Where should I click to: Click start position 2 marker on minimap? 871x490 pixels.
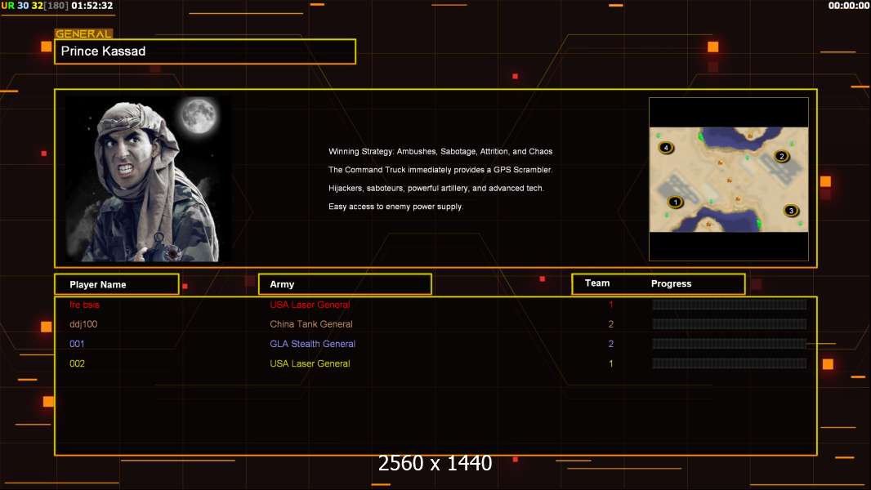click(x=781, y=156)
